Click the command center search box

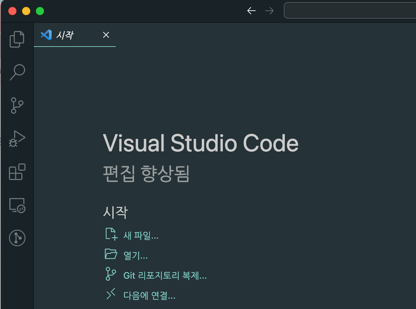[350, 11]
